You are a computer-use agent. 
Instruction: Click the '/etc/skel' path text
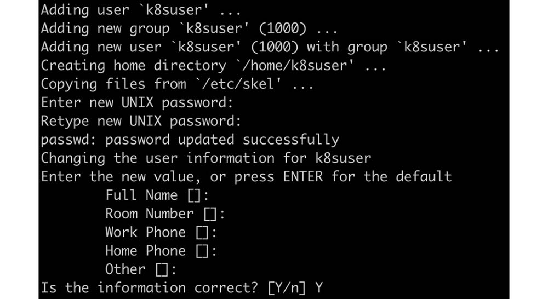tap(239, 84)
